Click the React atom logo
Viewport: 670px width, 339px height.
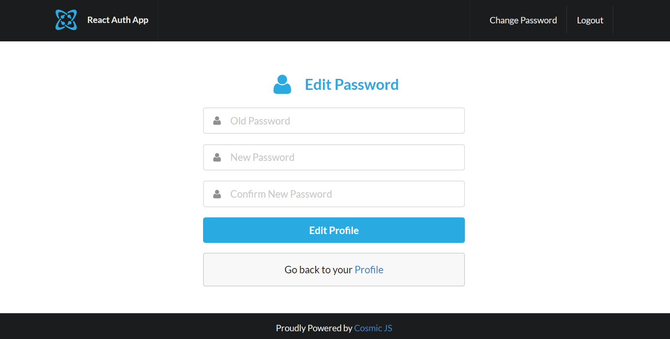(66, 20)
